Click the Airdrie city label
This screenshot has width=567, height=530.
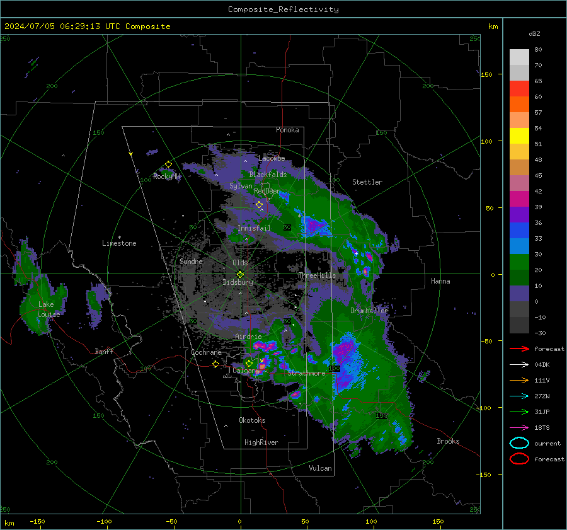[x=248, y=337]
